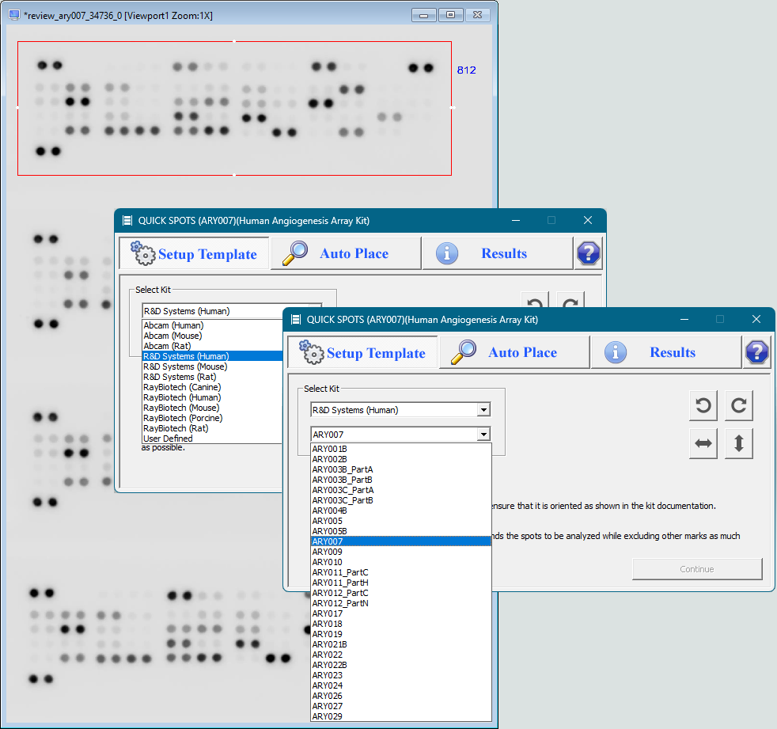The height and width of the screenshot is (729, 777).
Task: Choose ARY011_PartC entry
Action: pyautogui.click(x=401, y=572)
